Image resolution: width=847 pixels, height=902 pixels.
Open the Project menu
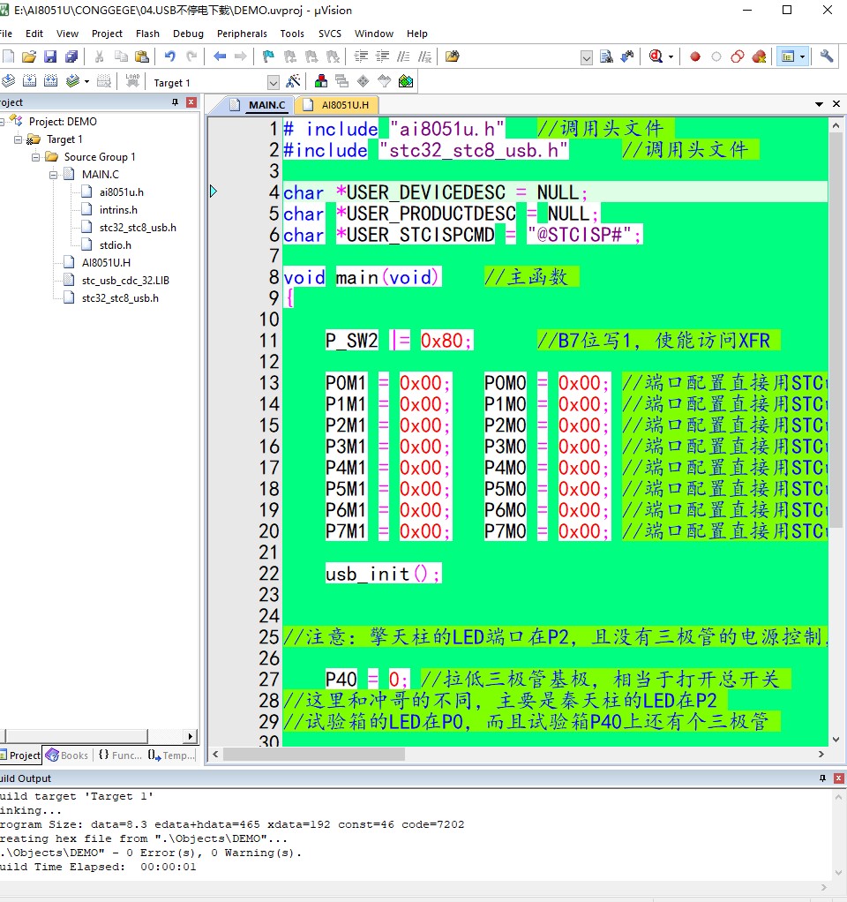[107, 34]
